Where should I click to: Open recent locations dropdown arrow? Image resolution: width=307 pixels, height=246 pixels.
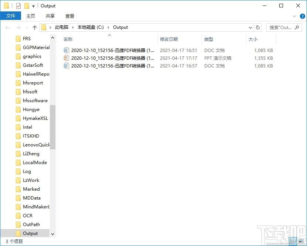click(27, 28)
